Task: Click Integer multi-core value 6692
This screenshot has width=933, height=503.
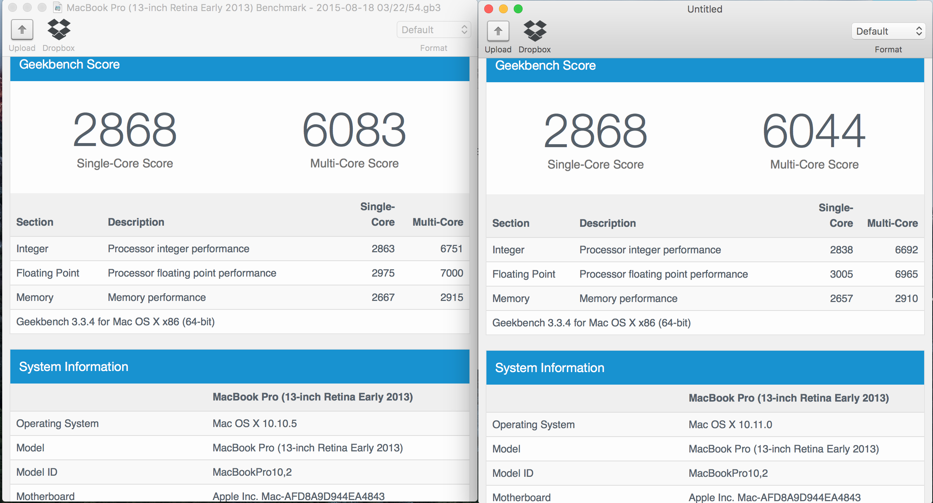Action: (906, 250)
